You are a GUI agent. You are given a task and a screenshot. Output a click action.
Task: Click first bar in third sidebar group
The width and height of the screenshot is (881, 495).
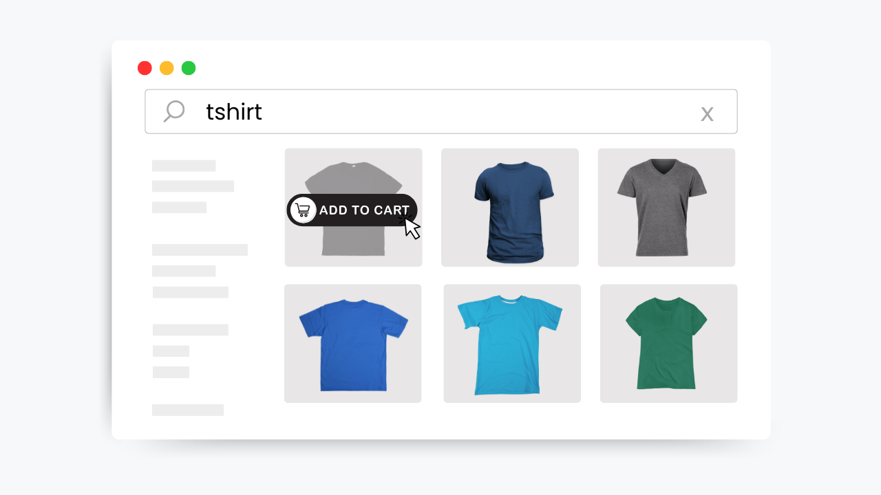pyautogui.click(x=190, y=330)
